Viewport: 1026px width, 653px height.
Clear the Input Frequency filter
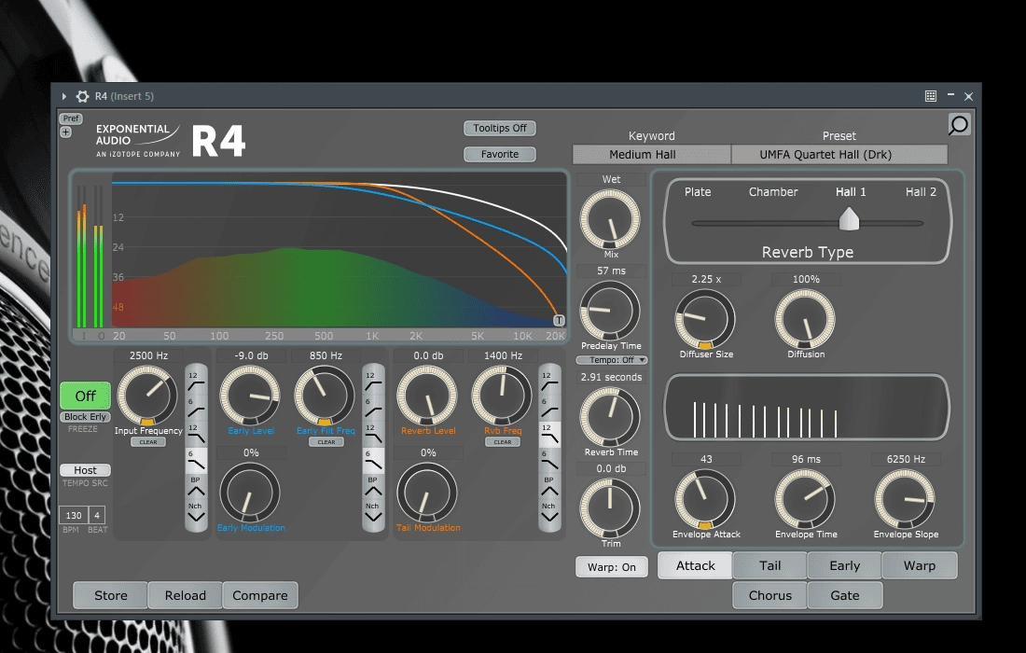point(148,441)
